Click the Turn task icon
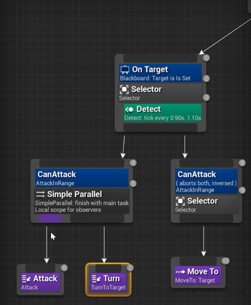This screenshot has height=305, width=251. point(96,278)
